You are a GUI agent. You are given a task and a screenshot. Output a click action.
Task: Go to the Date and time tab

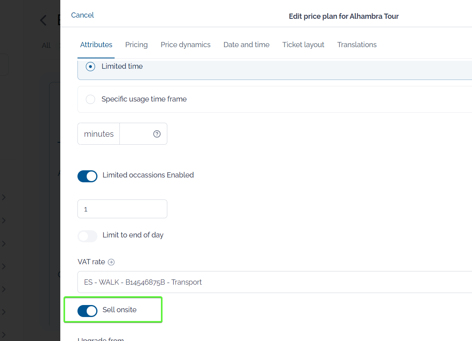pyautogui.click(x=246, y=45)
